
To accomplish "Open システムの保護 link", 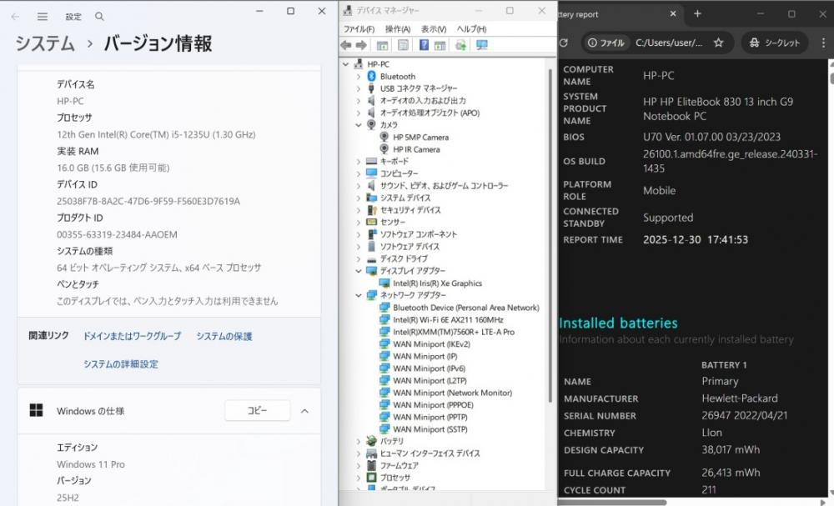I will (224, 336).
